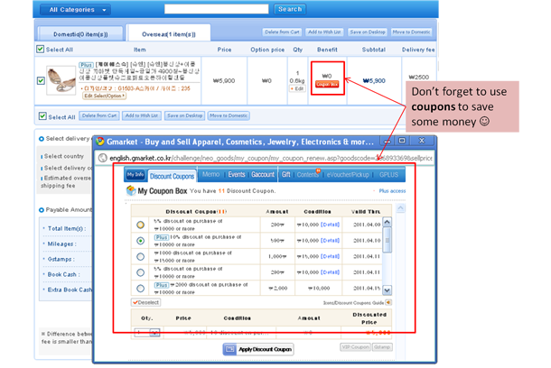The image size is (551, 368).
Task: Click lower Add to Wish List button
Action: (x=142, y=115)
